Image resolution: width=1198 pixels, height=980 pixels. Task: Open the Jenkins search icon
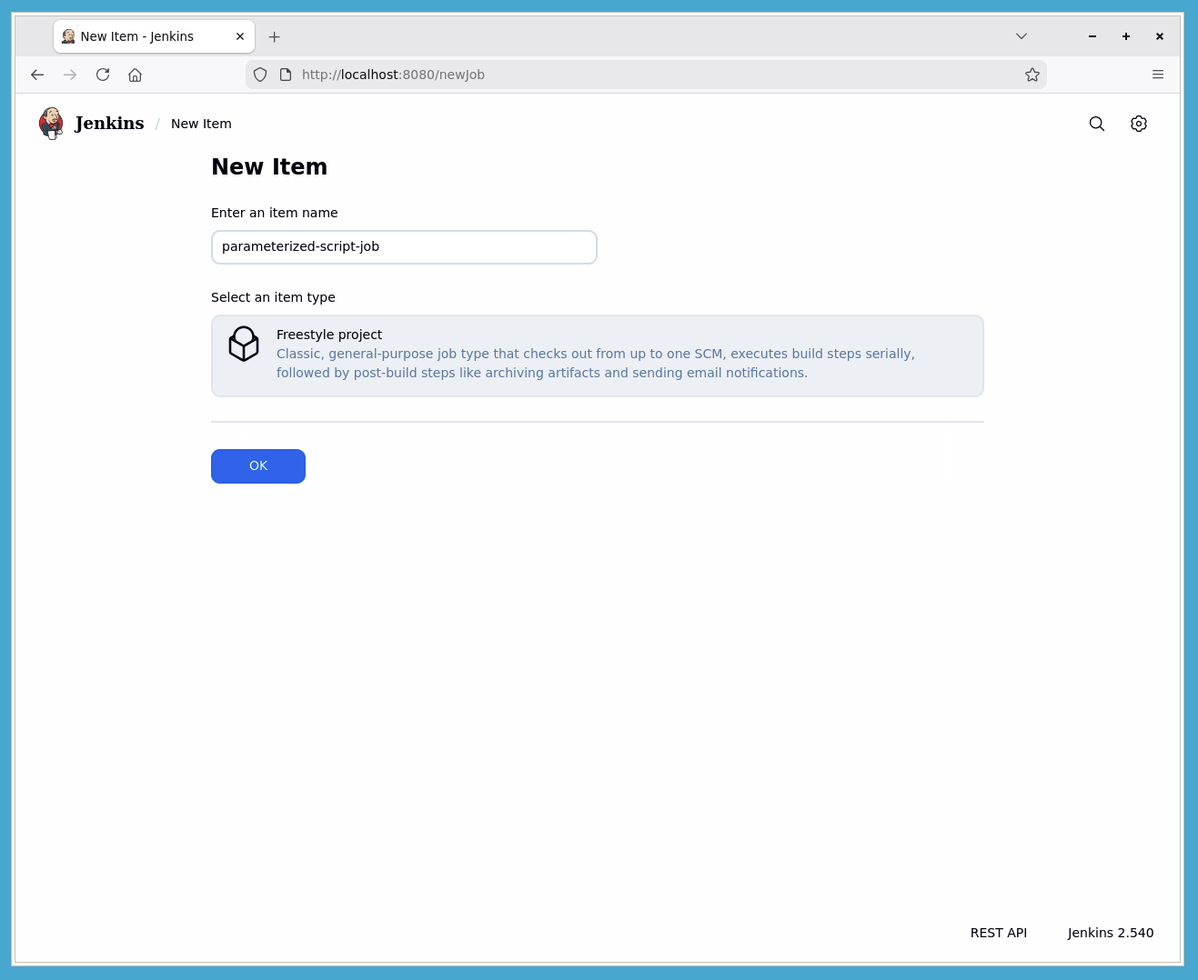point(1096,123)
